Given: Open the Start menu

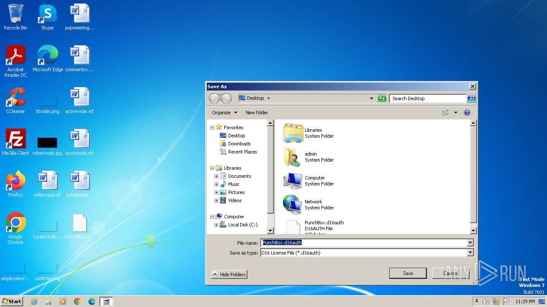Looking at the screenshot, I should pyautogui.click(x=12, y=301).
